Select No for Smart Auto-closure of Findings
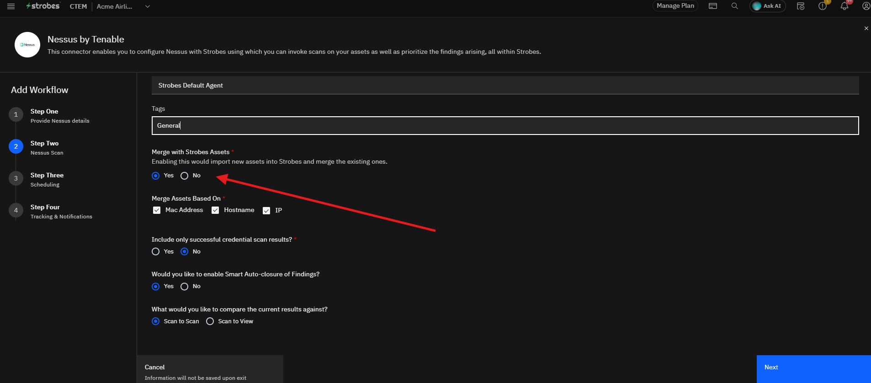The width and height of the screenshot is (871, 383). pyautogui.click(x=185, y=286)
